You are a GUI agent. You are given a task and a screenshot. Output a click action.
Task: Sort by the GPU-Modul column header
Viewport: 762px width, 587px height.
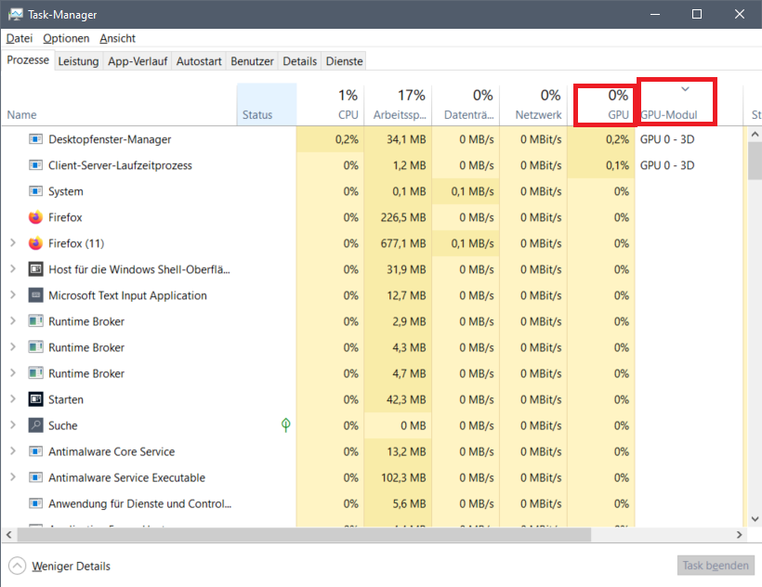(690, 104)
